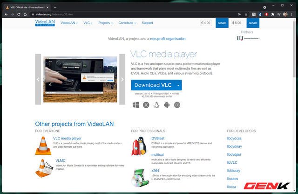This screenshot has width=298, height=194.
Task: Bookmark this page with the star icon
Action: pos(246,14)
